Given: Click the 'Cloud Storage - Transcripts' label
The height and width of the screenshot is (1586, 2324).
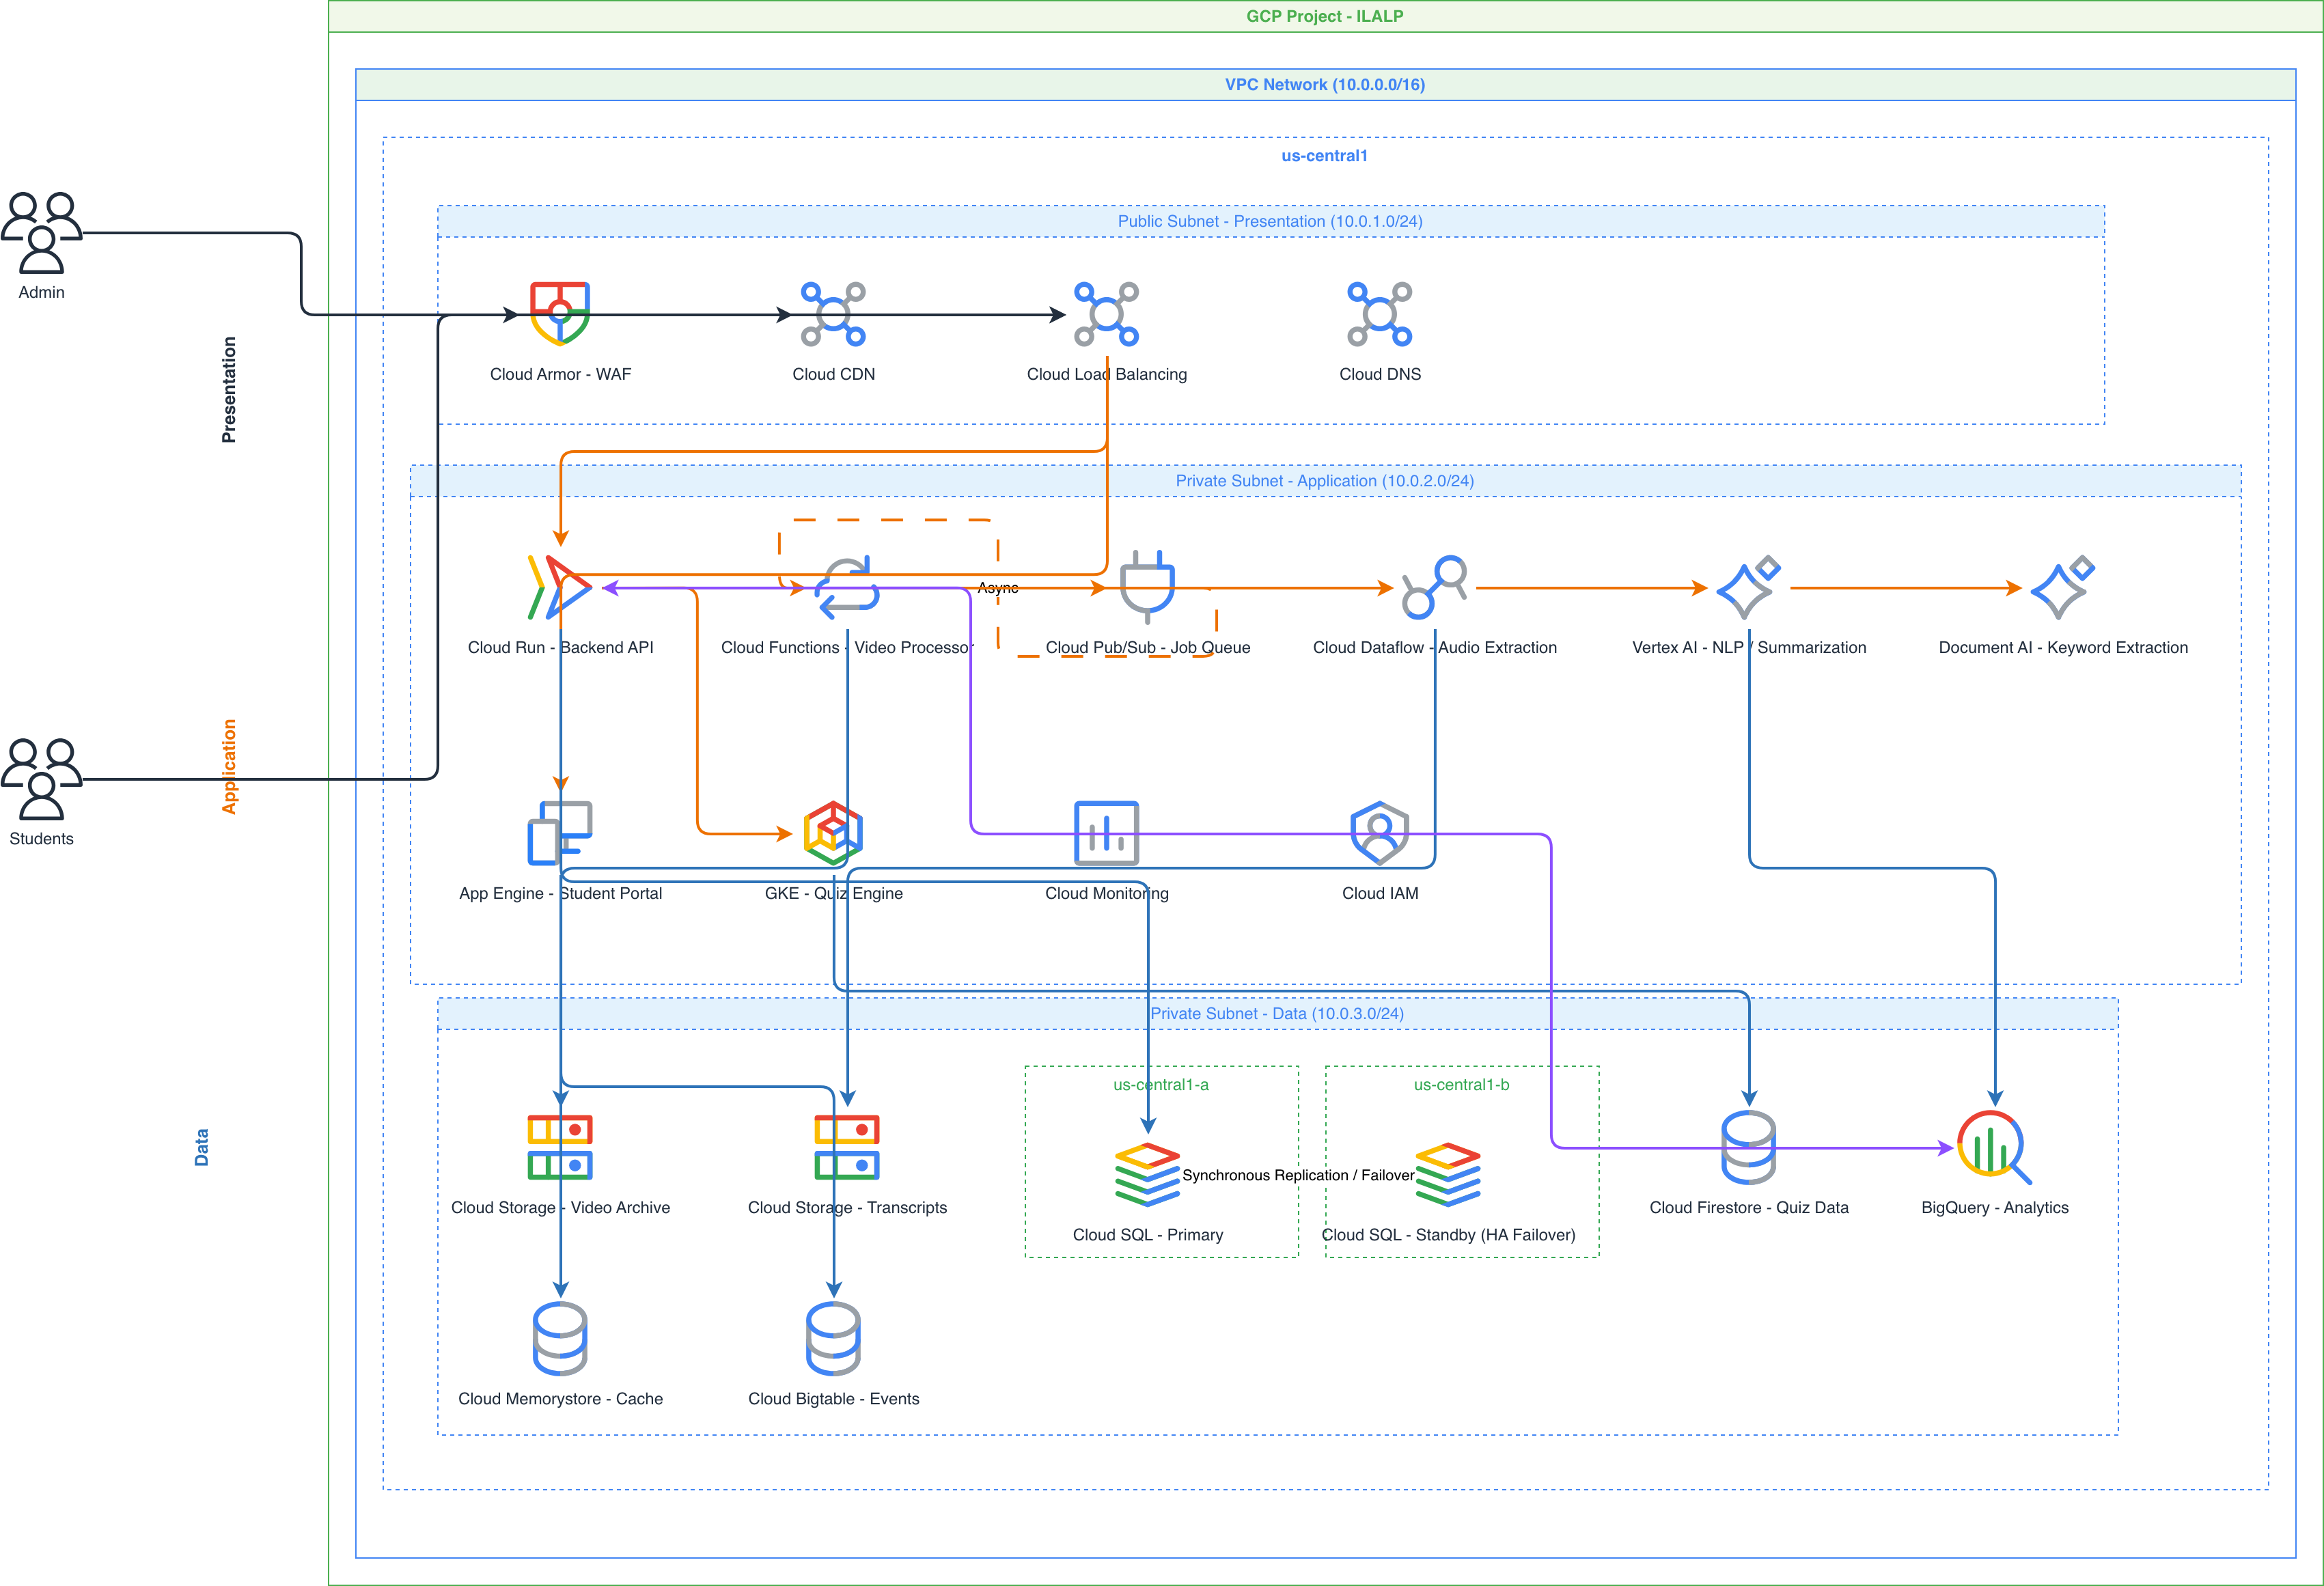Looking at the screenshot, I should pyautogui.click(x=847, y=1207).
